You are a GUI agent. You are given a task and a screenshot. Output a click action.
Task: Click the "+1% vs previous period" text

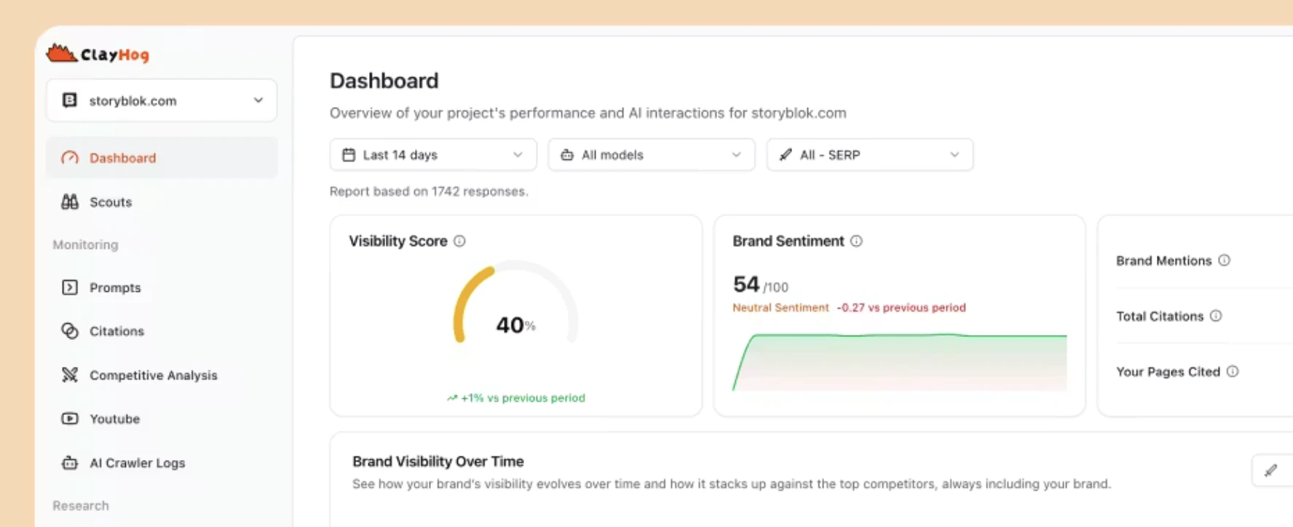click(523, 397)
